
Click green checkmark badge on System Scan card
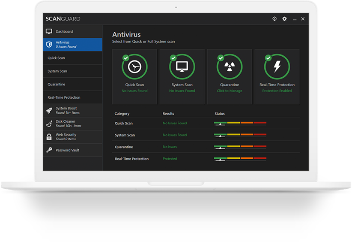173,58
